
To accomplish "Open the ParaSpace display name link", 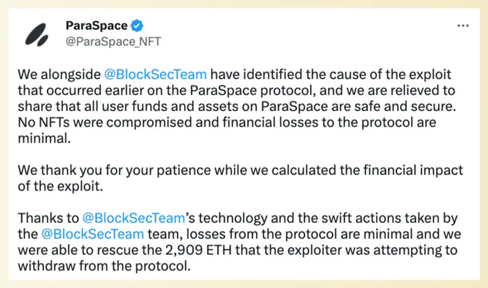I will click(96, 26).
